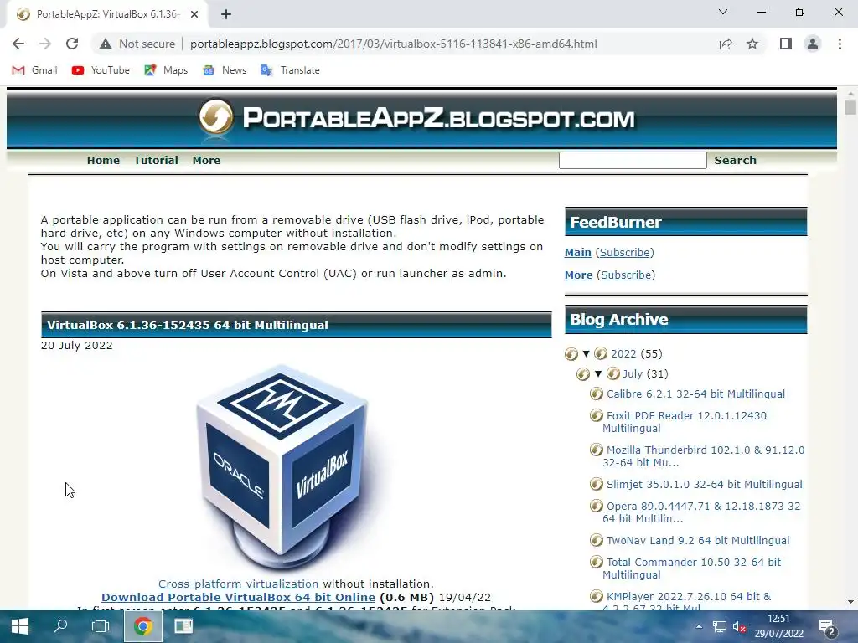Open the Gmail bookmark
Screen dimensions: 858x643
(x=35, y=70)
